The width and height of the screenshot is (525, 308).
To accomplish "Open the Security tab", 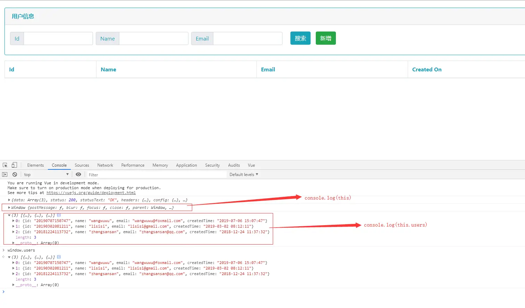I will (212, 165).
